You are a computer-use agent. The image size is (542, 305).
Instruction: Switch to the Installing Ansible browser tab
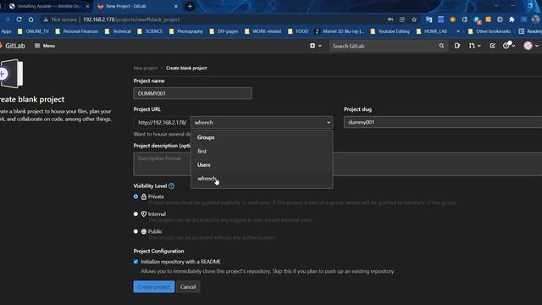coord(48,6)
